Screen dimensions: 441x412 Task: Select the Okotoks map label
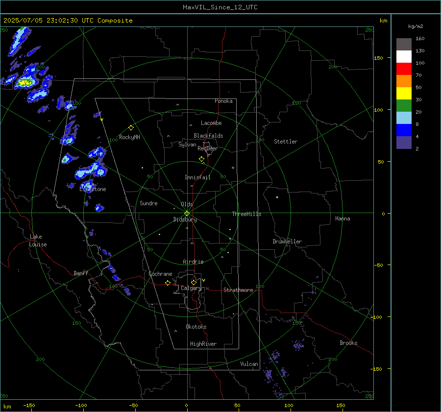[196, 327]
